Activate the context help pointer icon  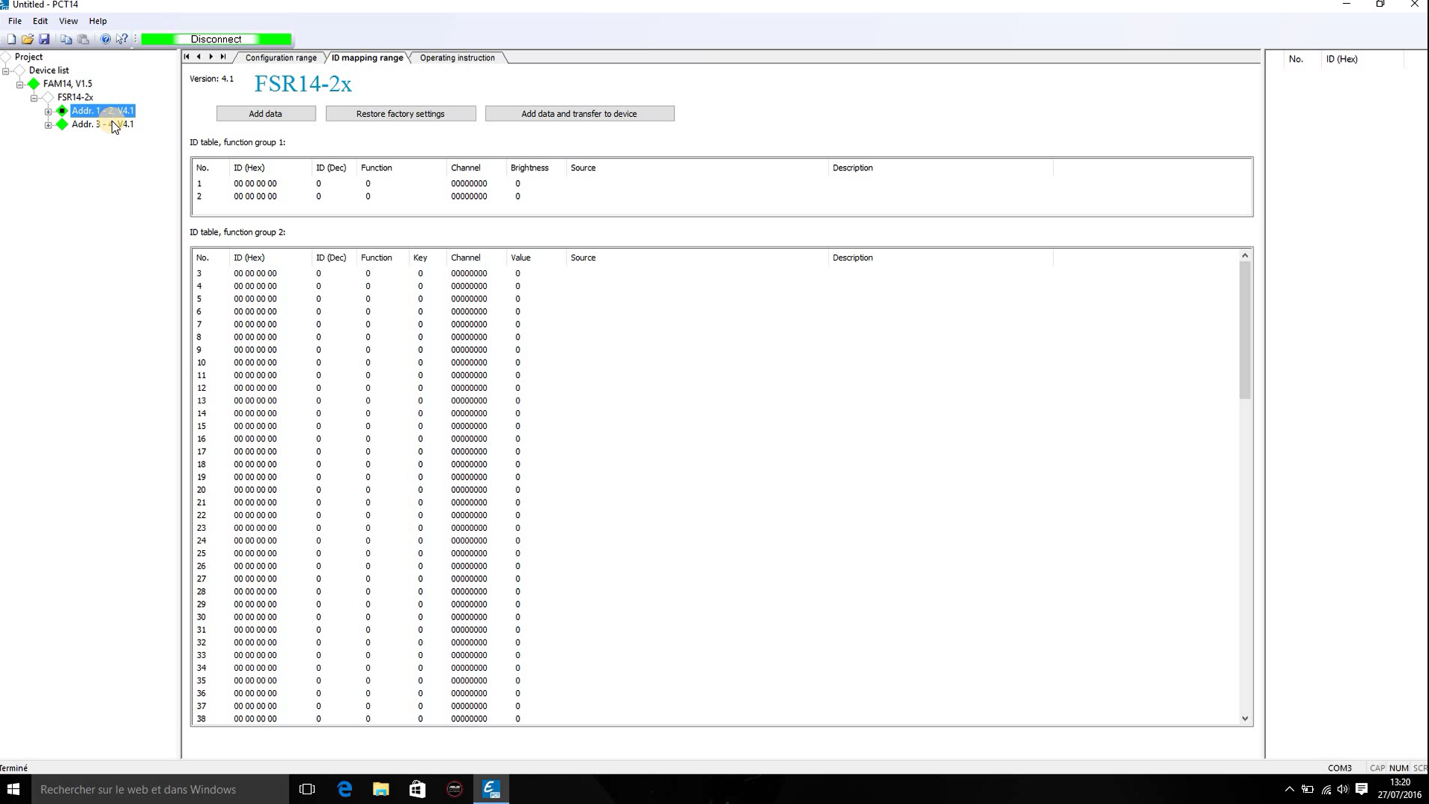point(122,39)
